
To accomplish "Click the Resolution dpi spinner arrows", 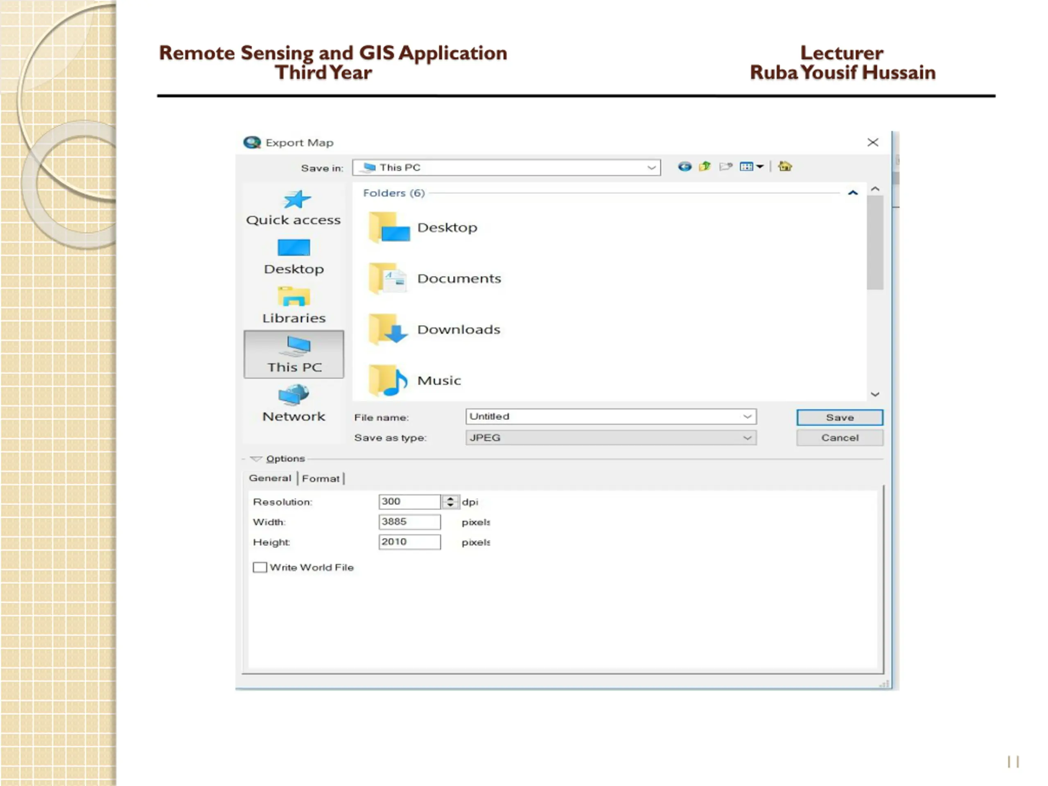I will (450, 502).
